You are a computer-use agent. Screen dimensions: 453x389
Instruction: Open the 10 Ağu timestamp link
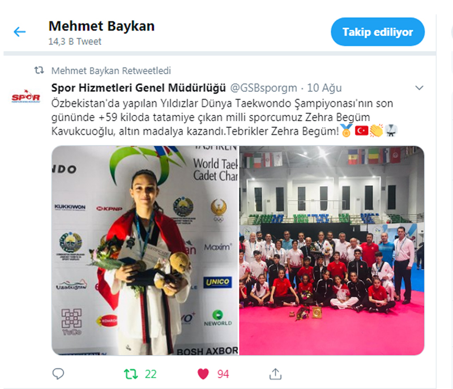click(324, 88)
